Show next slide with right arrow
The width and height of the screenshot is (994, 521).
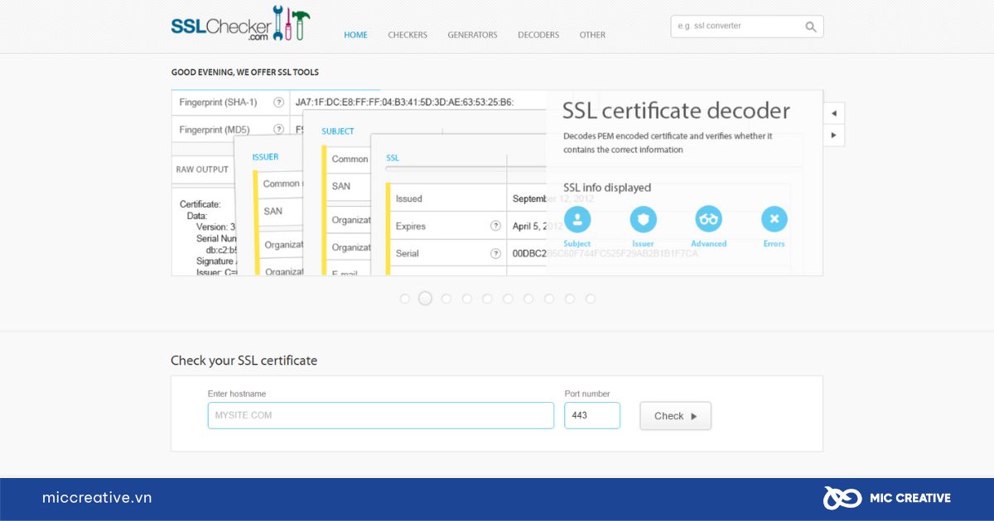pyautogui.click(x=833, y=135)
